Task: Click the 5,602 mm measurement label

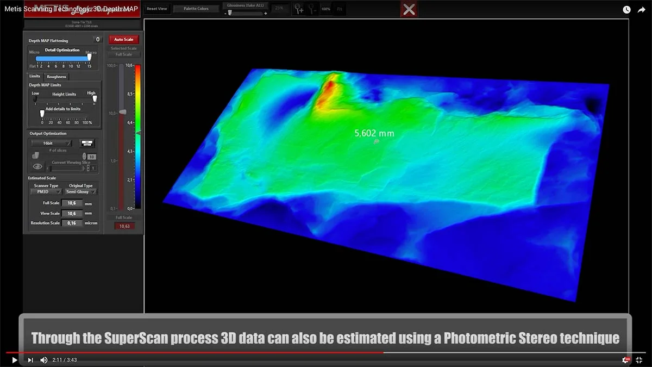Action: (x=374, y=133)
